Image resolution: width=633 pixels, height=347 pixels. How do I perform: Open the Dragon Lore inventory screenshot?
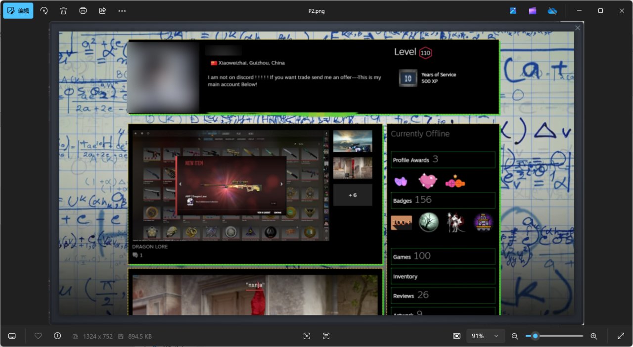(230, 186)
